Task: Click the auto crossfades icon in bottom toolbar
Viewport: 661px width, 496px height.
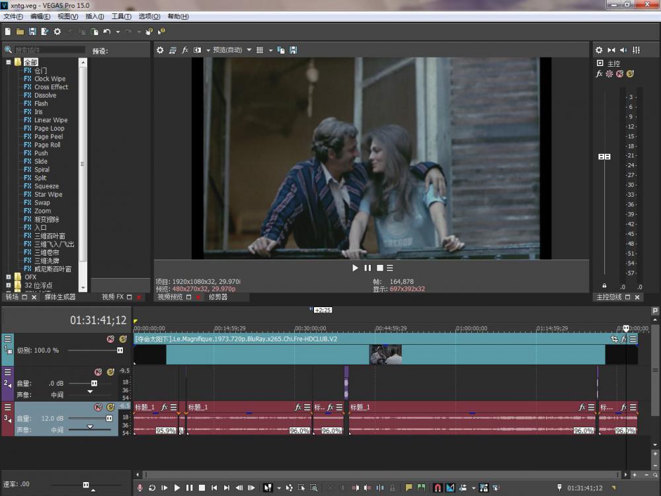Action: (450, 487)
